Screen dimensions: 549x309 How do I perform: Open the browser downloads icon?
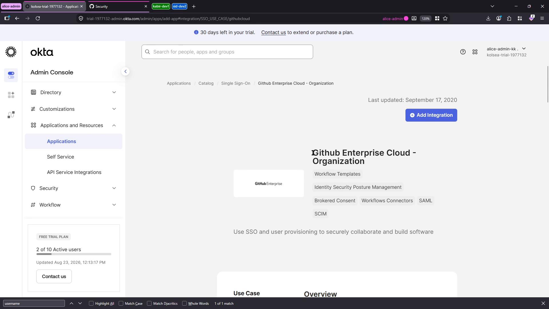[488, 18]
